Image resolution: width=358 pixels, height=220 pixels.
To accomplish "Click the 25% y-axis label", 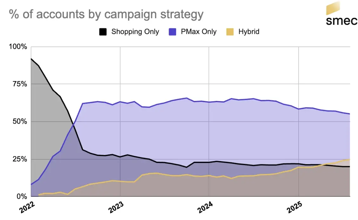I will (x=20, y=159).
